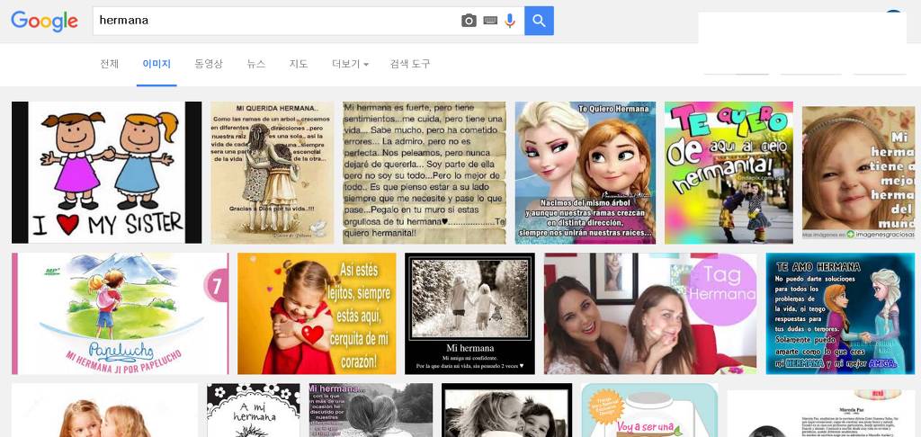Switch to the 전체 tab
Screen dimensions: 921x437
pyautogui.click(x=109, y=64)
